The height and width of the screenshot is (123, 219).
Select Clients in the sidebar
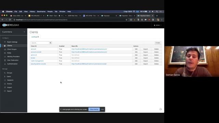pyautogui.click(x=10, y=45)
